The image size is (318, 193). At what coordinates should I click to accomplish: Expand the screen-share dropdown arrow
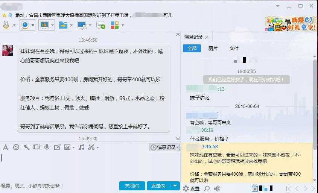(52, 25)
